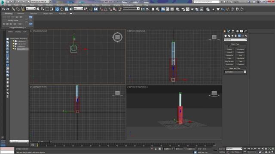Select the Geometry category in Create panel
Screen dimensions: 275x154
point(226,36)
